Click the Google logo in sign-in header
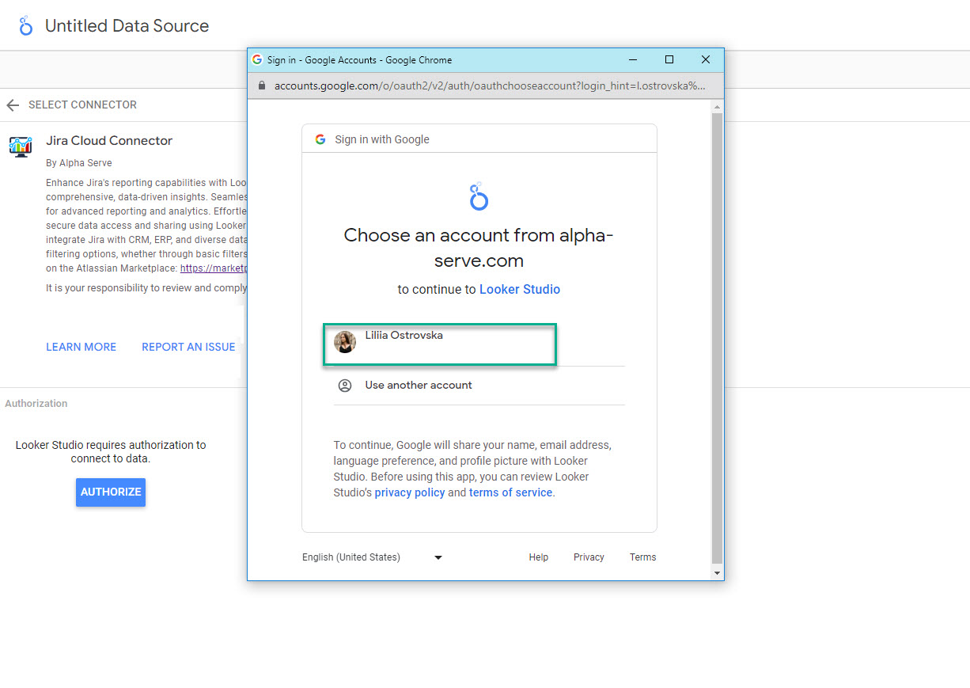The image size is (970, 688). click(x=320, y=139)
